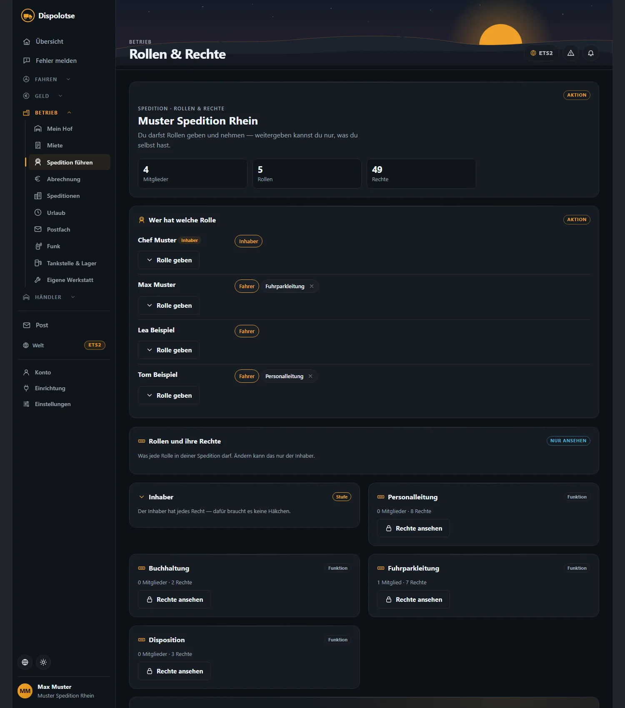This screenshot has height=708, width=625.
Task: Click the Einstellungen sliders icon
Action: click(26, 404)
